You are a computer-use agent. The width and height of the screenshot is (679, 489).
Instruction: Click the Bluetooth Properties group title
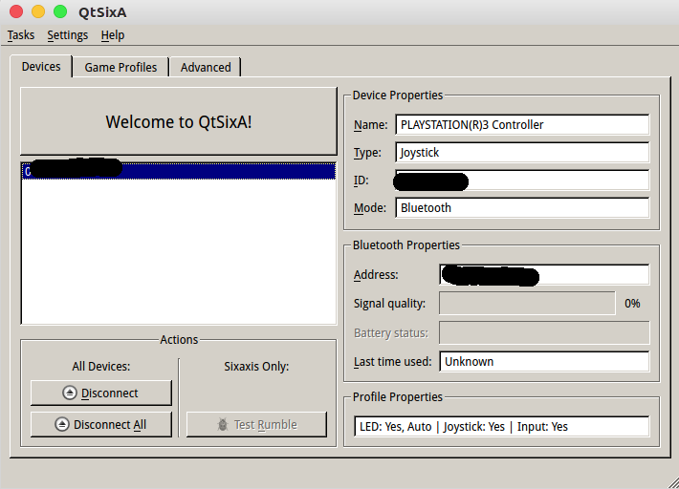pos(405,245)
